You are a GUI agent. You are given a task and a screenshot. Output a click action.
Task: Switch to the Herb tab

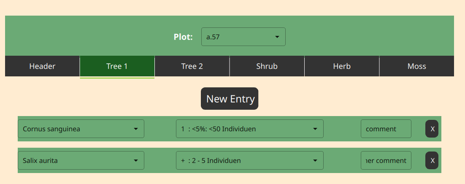(x=342, y=66)
